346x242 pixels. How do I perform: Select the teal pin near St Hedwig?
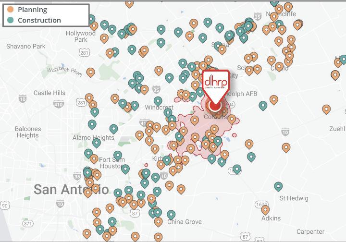point(278,186)
